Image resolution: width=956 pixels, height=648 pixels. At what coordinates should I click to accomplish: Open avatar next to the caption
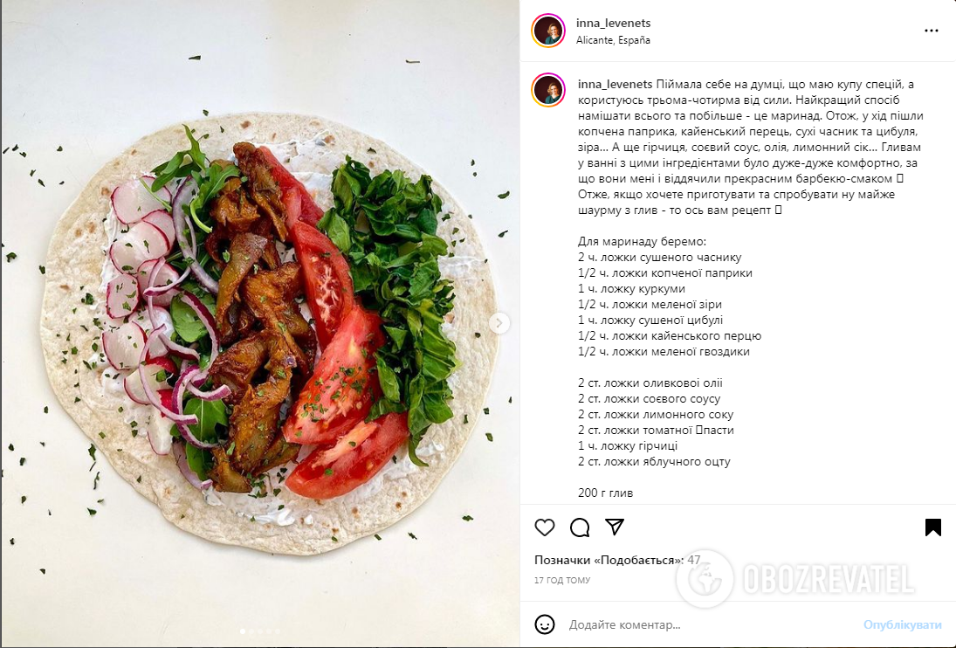pos(548,90)
